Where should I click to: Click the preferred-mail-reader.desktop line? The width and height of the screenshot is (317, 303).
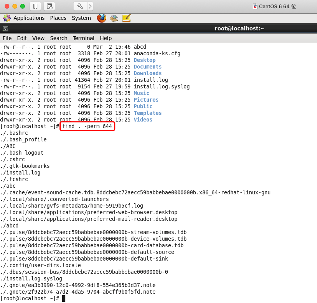[x=89, y=219]
